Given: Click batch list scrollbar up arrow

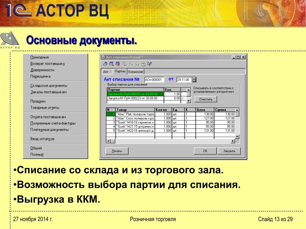Looking at the screenshot, I should [189, 90].
